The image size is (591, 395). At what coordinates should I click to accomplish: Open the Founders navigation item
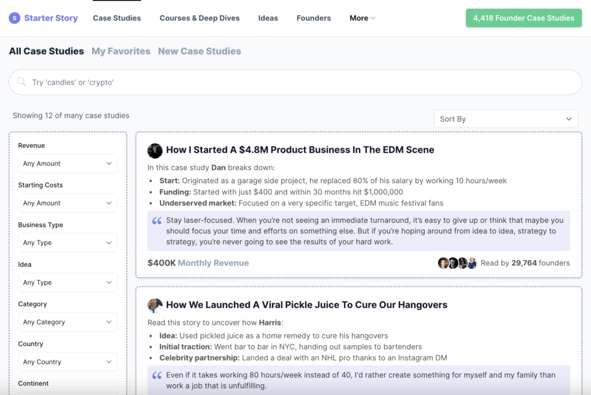tap(313, 18)
